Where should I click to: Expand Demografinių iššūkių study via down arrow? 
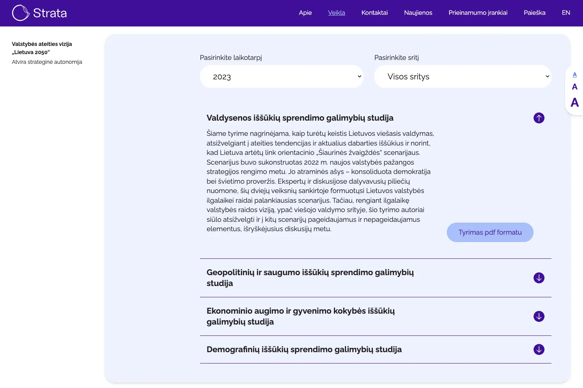539,349
